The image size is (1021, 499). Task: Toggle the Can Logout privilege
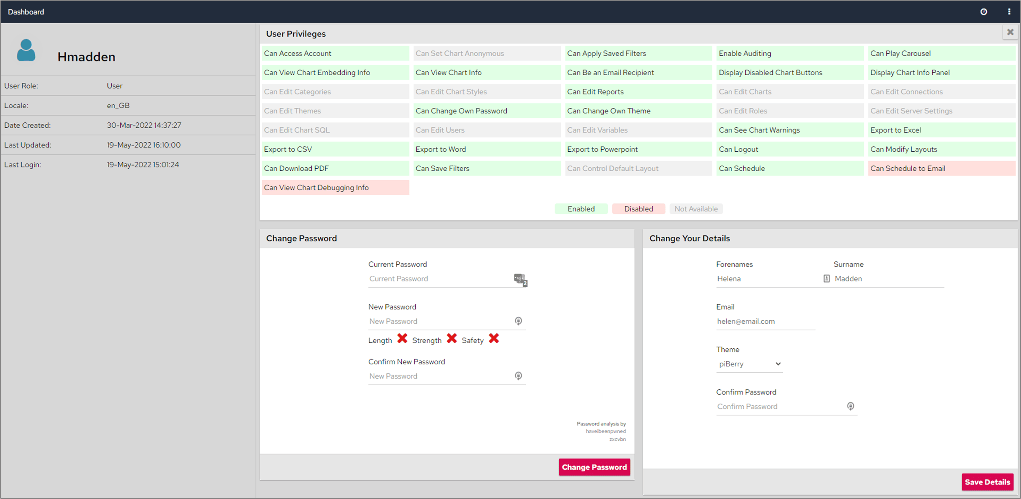coord(790,149)
